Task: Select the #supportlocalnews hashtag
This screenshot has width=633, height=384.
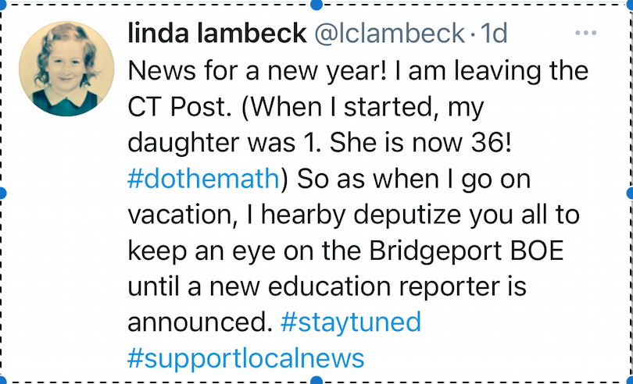Action: pyautogui.click(x=245, y=357)
